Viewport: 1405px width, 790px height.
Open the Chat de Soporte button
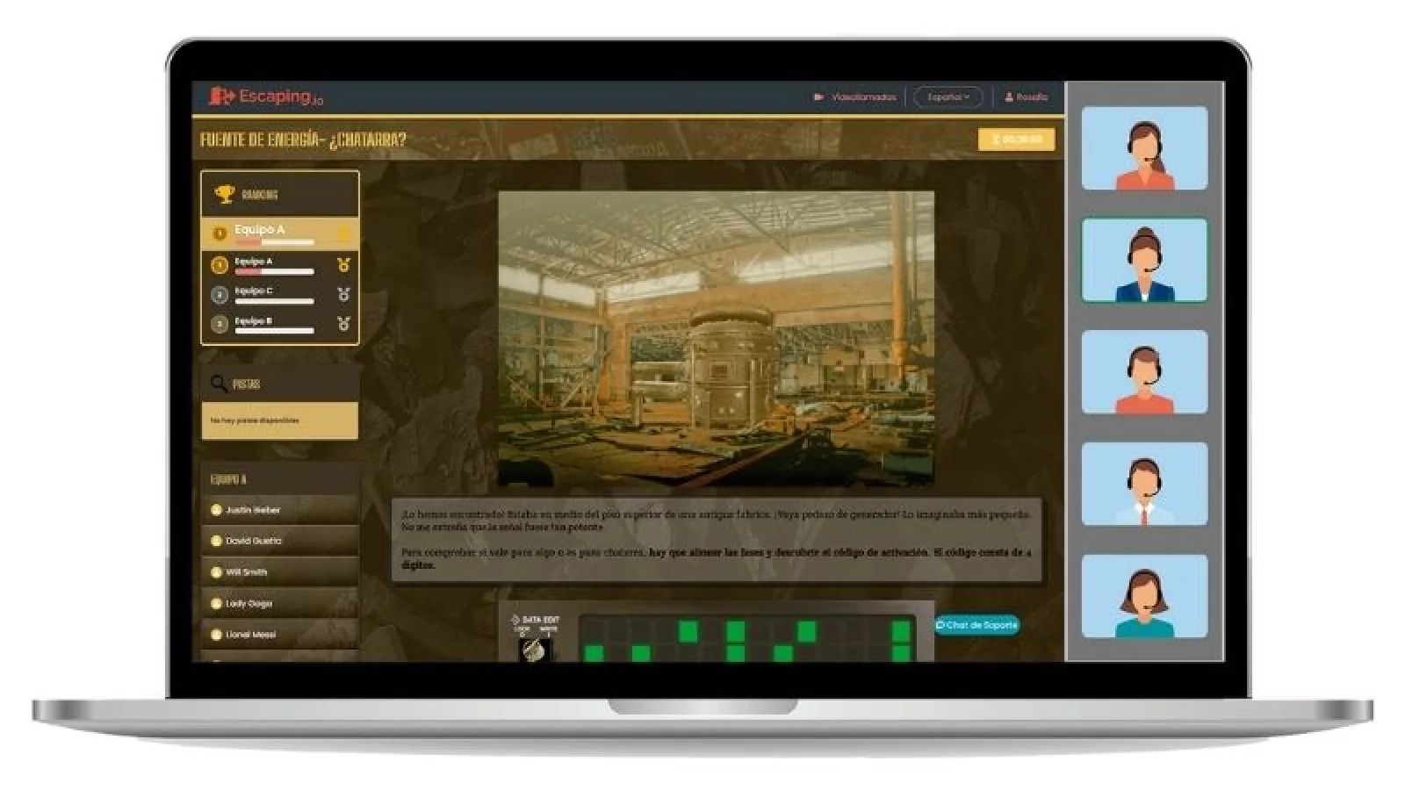[976, 625]
